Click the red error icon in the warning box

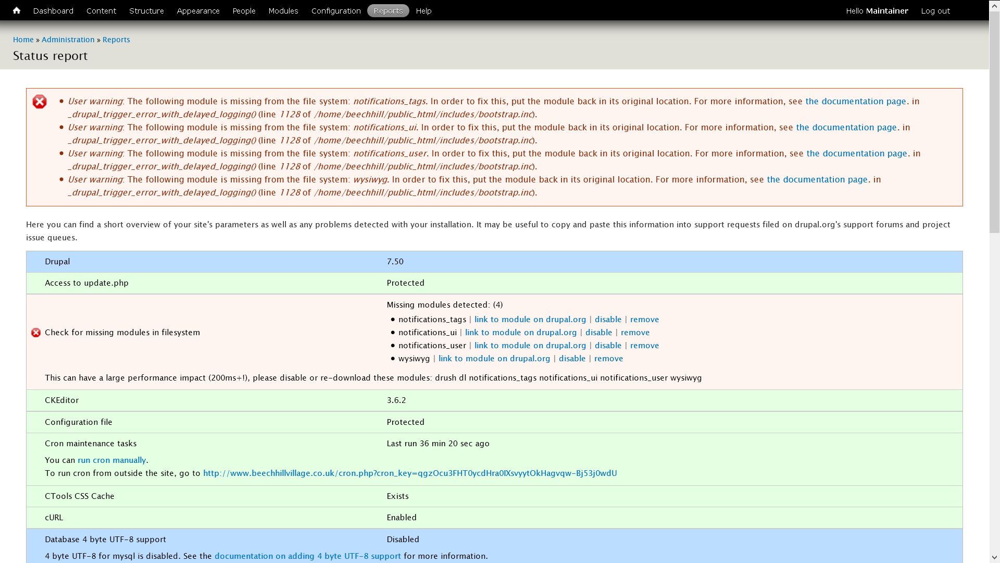pos(40,102)
